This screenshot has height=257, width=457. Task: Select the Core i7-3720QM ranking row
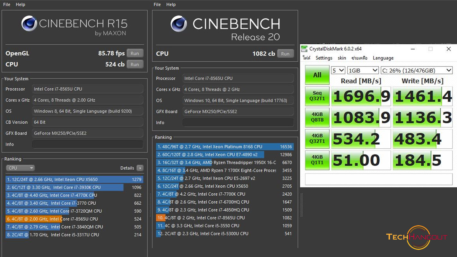pos(74,211)
